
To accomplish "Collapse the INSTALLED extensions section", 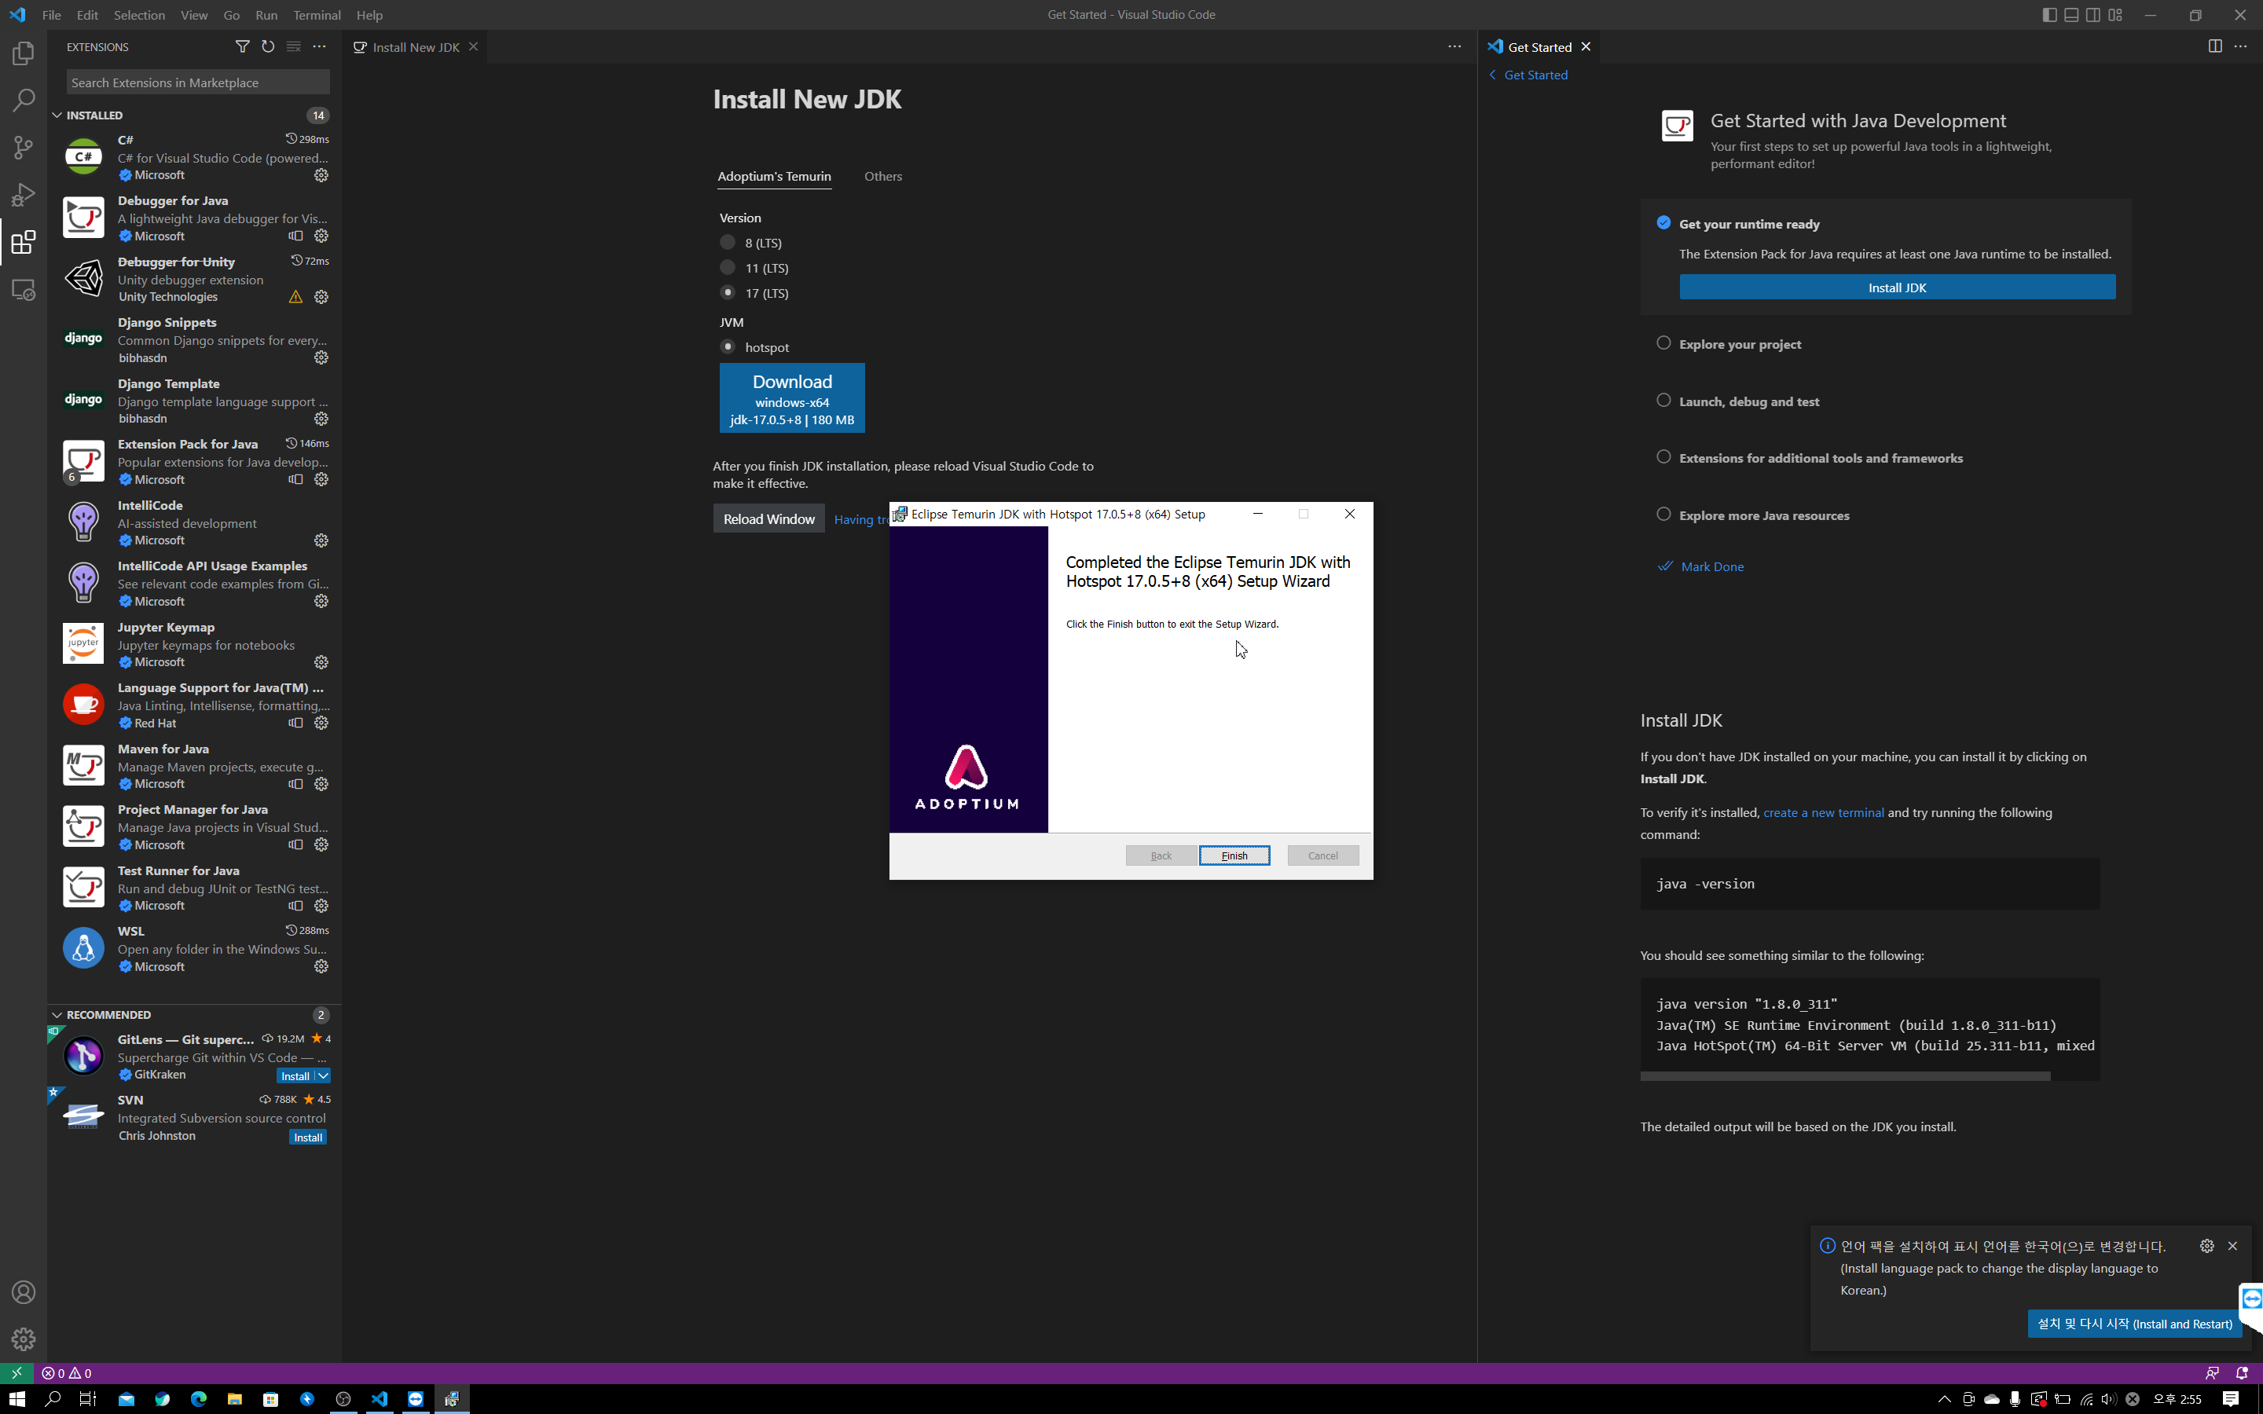I will coord(57,115).
